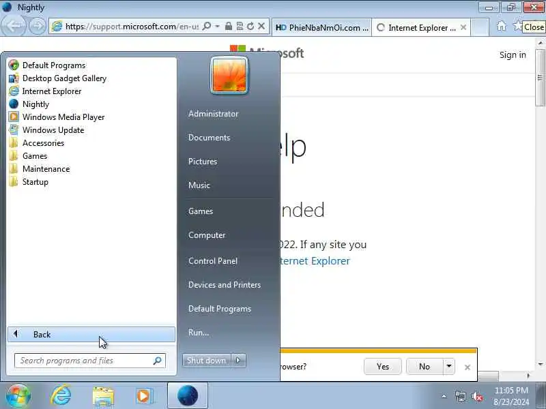The height and width of the screenshot is (409, 546).
Task: Go Back to the previous Start menu view
Action: click(91, 334)
